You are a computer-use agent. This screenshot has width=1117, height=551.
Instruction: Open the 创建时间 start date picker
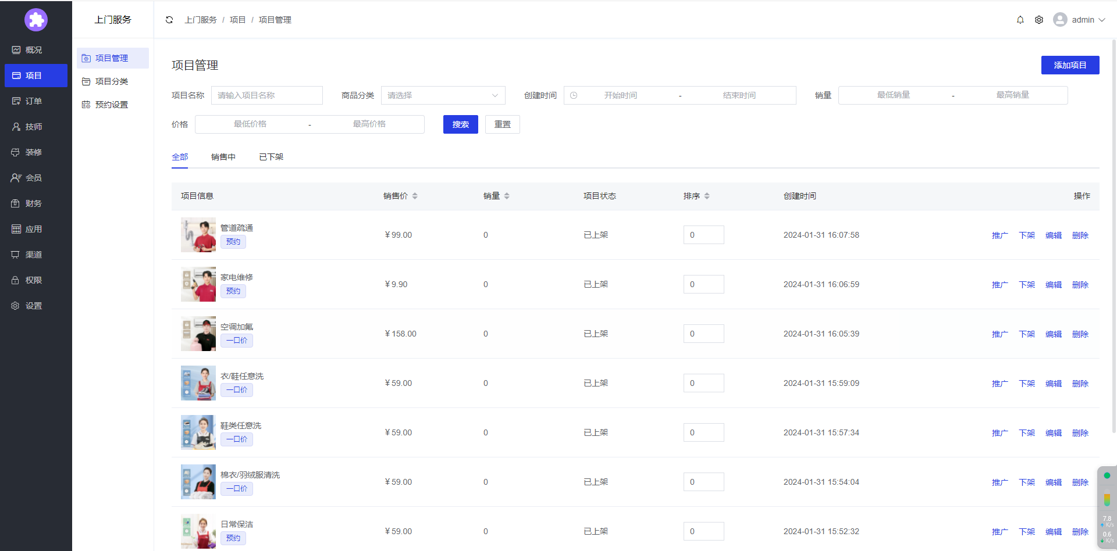620,95
